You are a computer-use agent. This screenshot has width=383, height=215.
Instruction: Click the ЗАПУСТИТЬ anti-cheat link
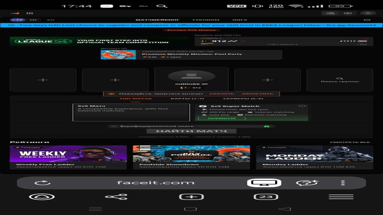(x=258, y=94)
